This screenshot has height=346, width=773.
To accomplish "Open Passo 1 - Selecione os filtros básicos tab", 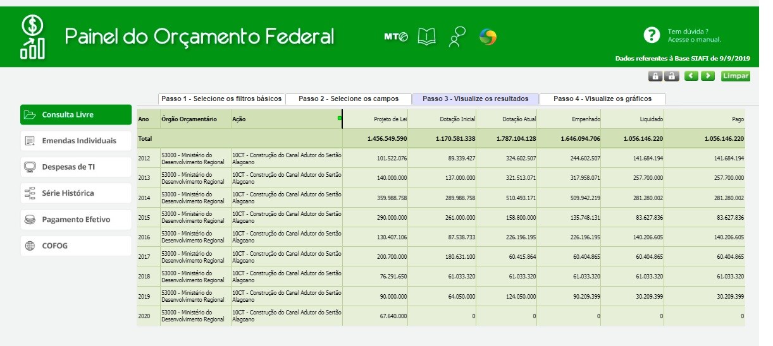I will click(x=221, y=99).
